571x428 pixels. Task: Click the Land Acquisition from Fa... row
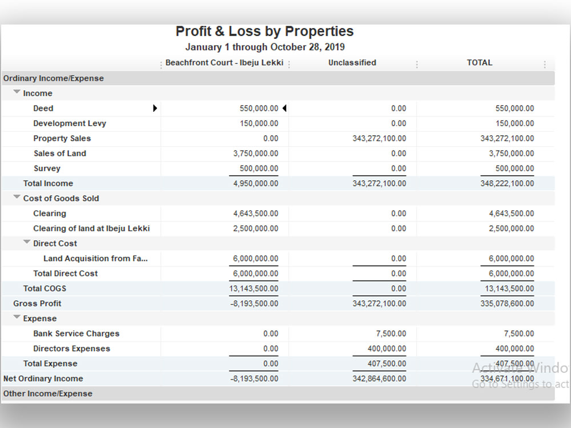pyautogui.click(x=95, y=258)
